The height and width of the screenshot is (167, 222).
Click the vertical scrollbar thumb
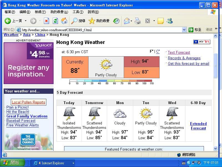215,66
